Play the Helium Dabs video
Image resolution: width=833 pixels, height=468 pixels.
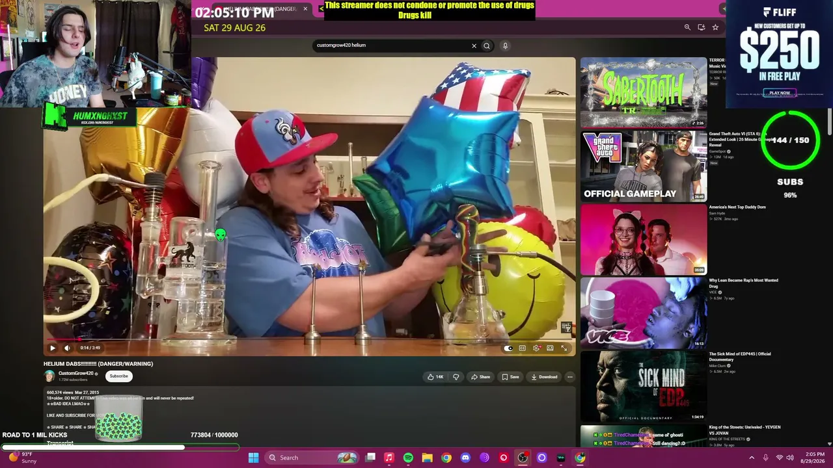click(x=53, y=348)
